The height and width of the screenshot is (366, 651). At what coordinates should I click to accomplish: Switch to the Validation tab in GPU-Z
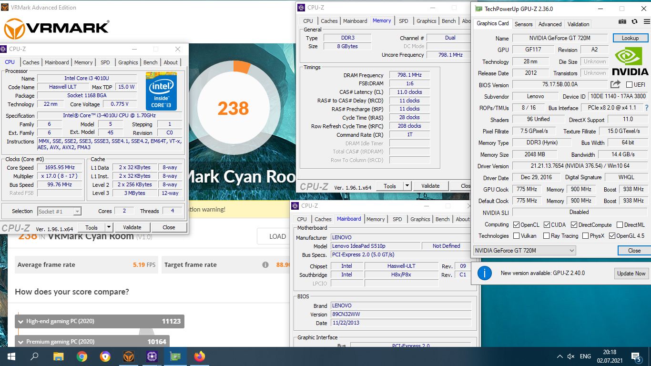point(578,24)
